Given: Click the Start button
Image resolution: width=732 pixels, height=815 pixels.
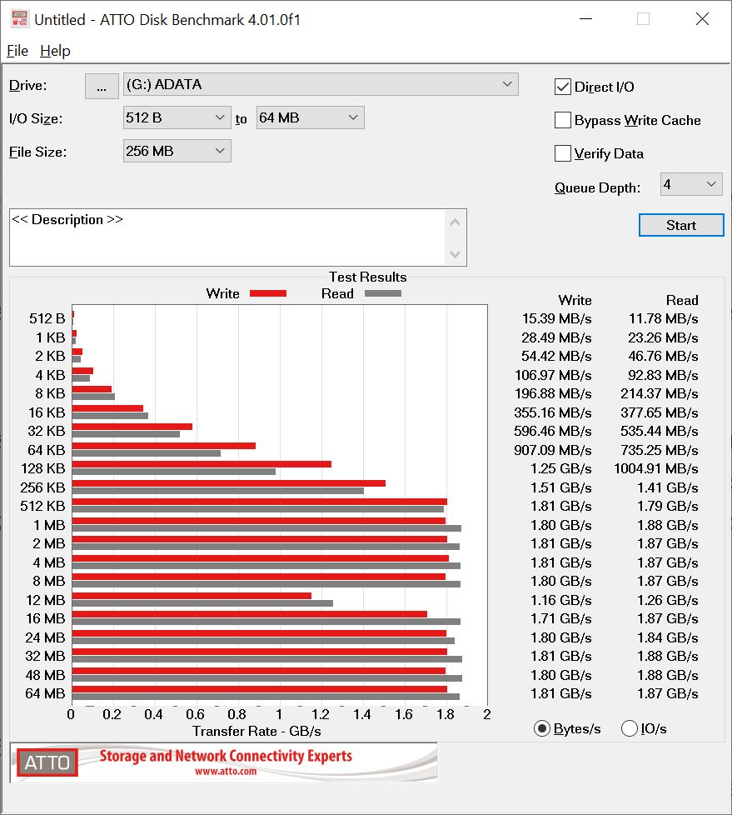Looking at the screenshot, I should (x=681, y=225).
